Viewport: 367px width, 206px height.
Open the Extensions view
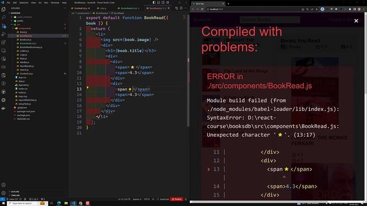[3, 42]
